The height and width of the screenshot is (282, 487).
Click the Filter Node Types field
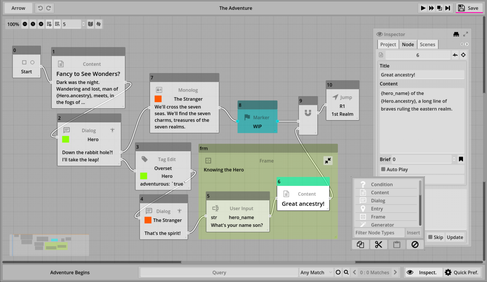[x=379, y=233]
